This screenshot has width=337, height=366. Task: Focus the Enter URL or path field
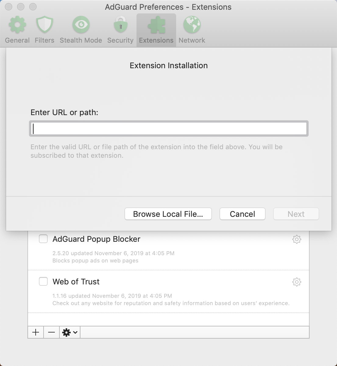(169, 128)
